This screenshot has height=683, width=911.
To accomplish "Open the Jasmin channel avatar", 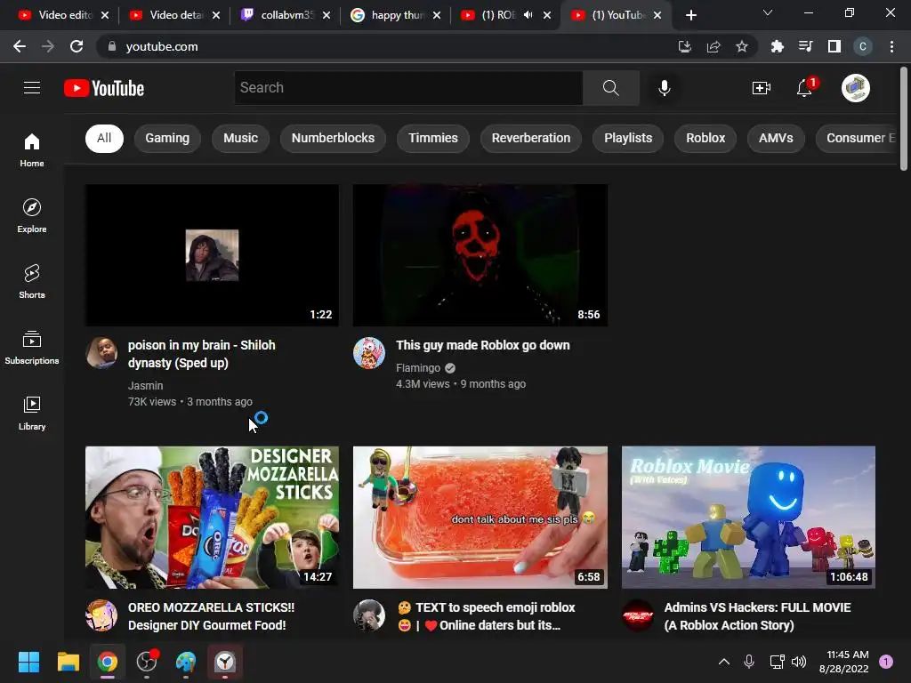I will click(x=101, y=352).
